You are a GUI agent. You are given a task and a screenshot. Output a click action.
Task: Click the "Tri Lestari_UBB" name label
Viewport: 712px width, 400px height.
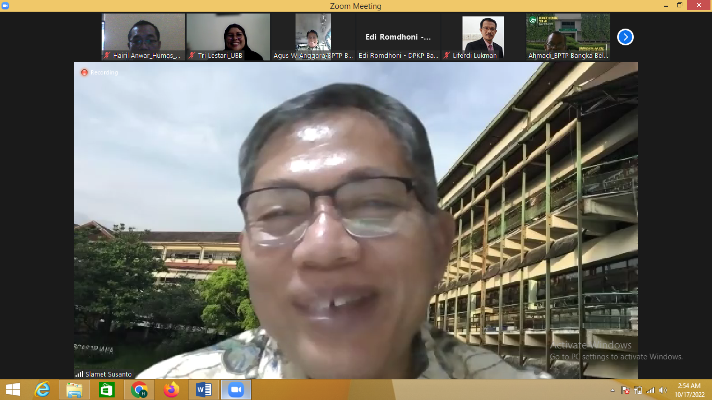220,55
